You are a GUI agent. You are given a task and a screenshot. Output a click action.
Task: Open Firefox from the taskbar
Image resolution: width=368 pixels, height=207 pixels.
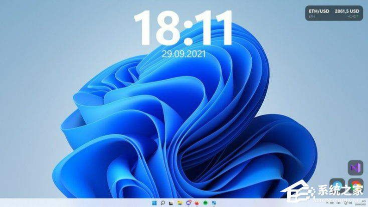click(197, 203)
